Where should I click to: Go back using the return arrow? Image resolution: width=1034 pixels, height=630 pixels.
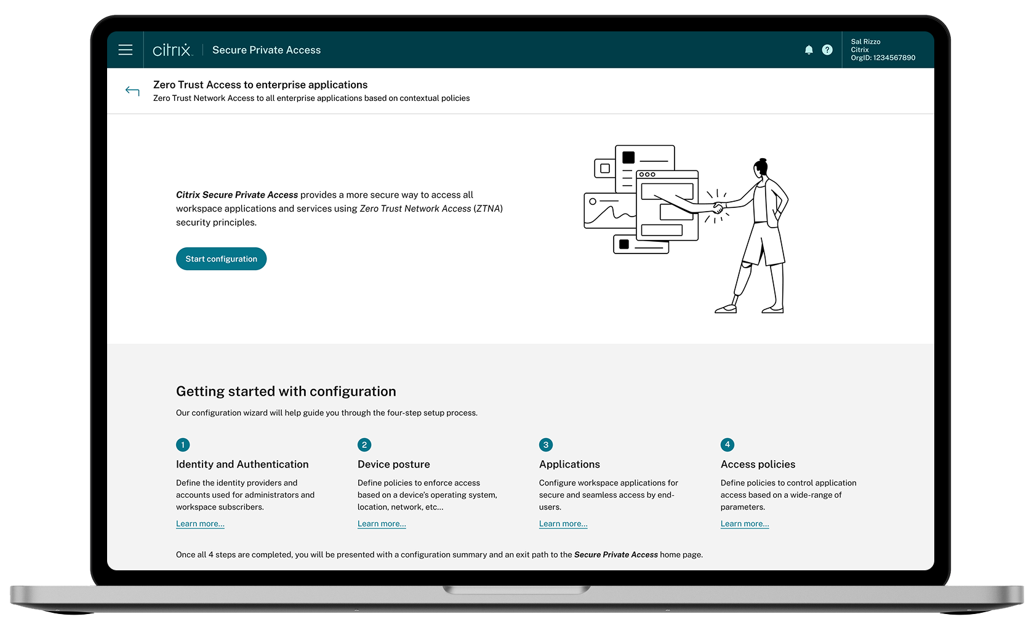coord(132,91)
